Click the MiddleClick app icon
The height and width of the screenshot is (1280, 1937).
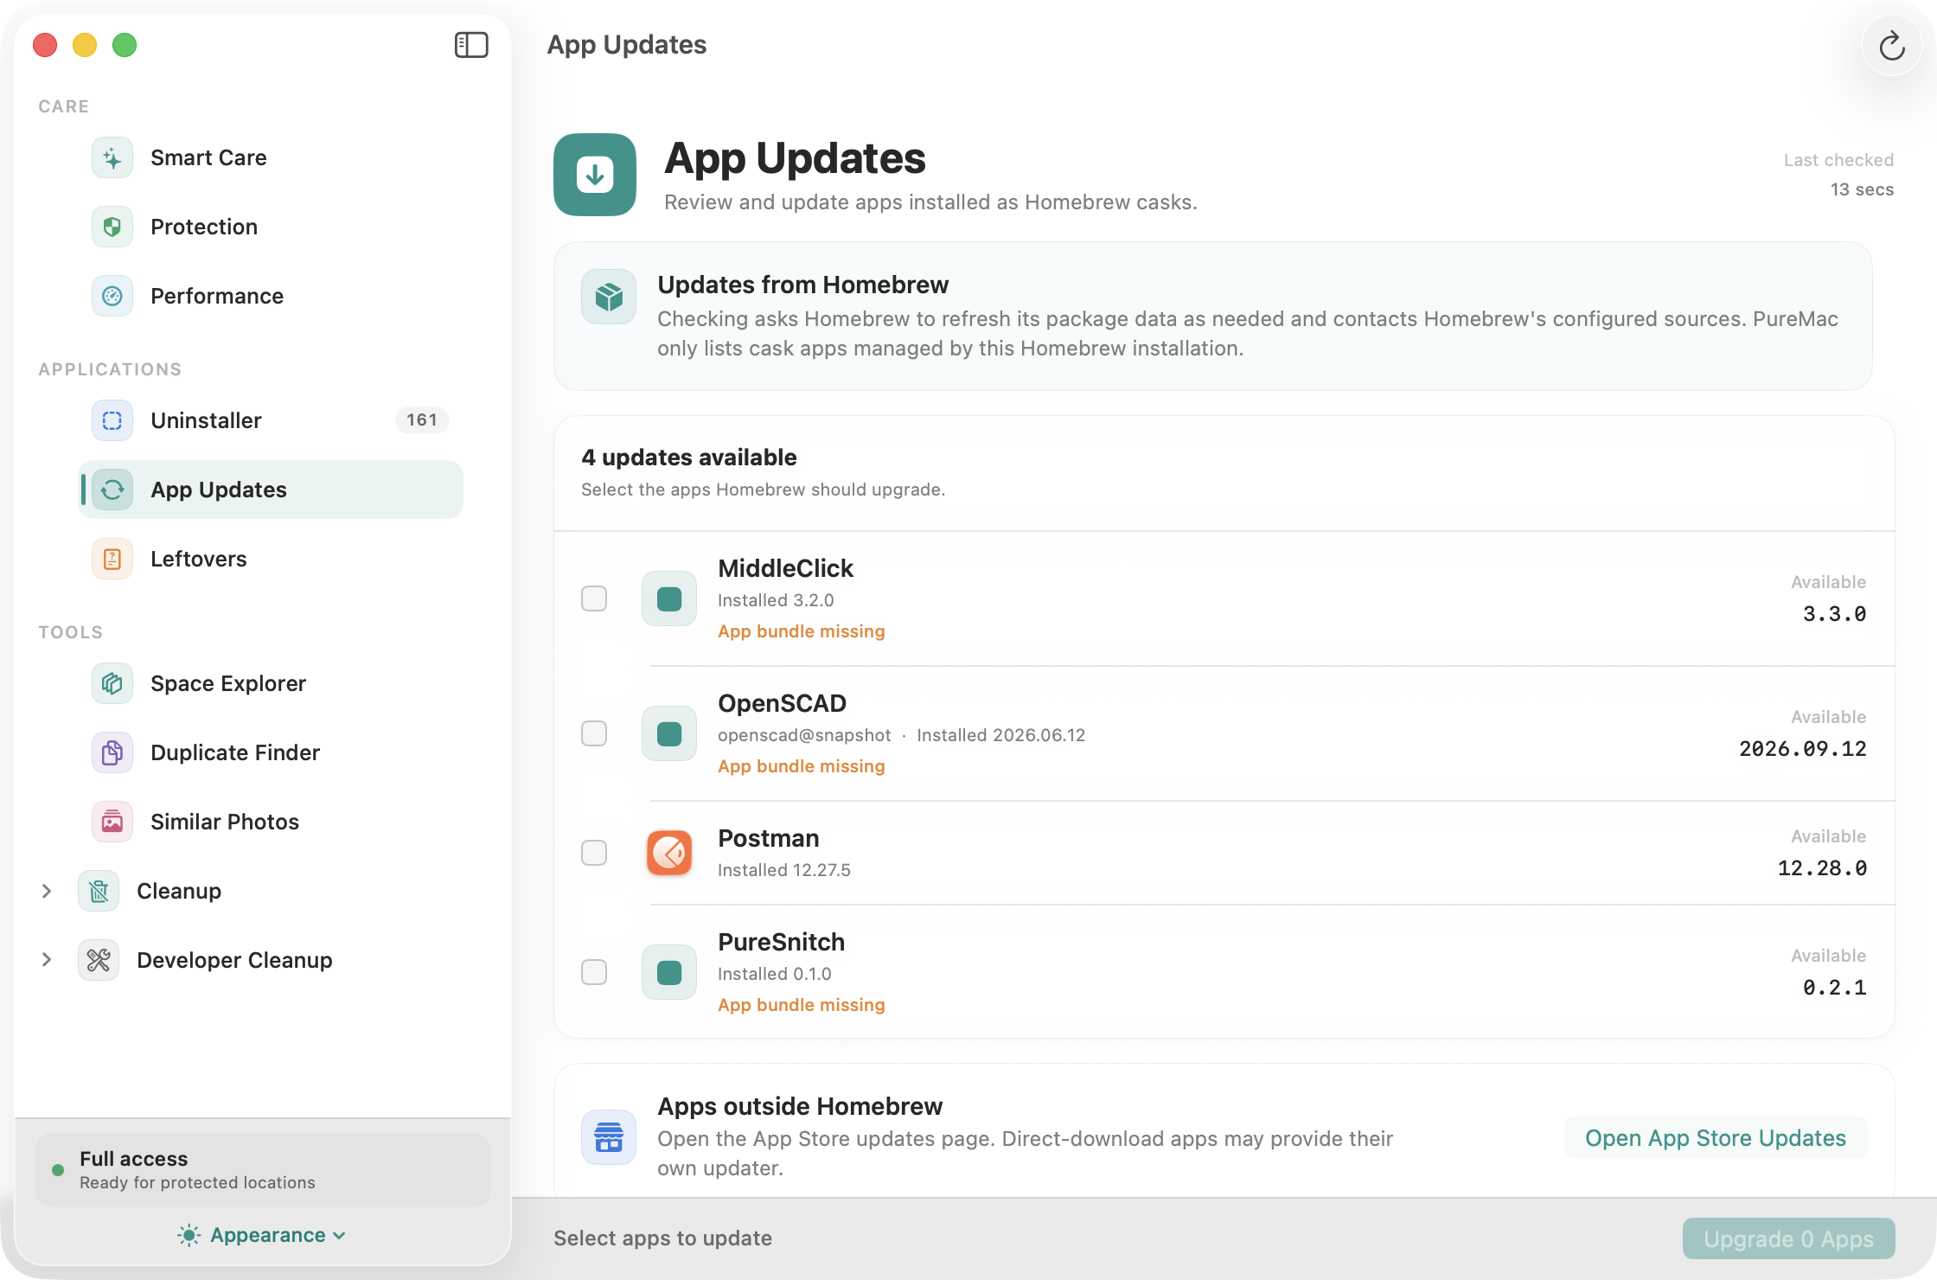(x=669, y=598)
